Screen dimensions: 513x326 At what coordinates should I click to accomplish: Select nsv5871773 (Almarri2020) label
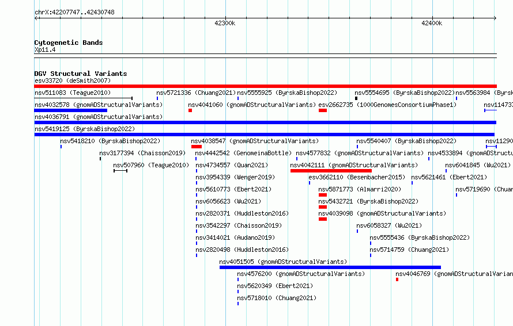tap(360, 189)
